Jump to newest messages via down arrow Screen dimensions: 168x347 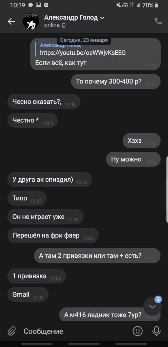(152, 306)
